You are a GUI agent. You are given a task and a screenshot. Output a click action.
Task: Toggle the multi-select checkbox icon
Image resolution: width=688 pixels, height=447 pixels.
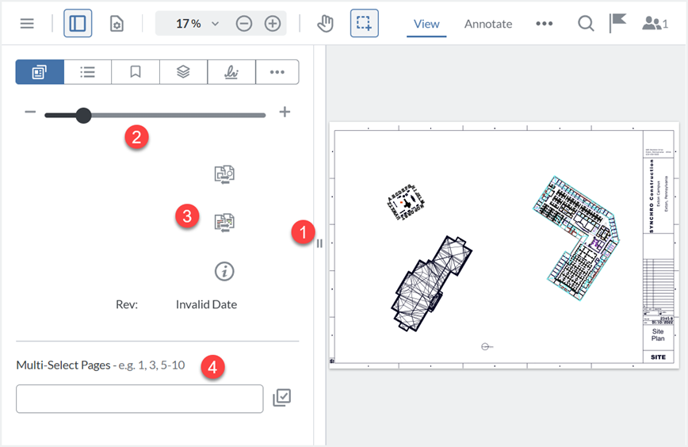pos(281,398)
